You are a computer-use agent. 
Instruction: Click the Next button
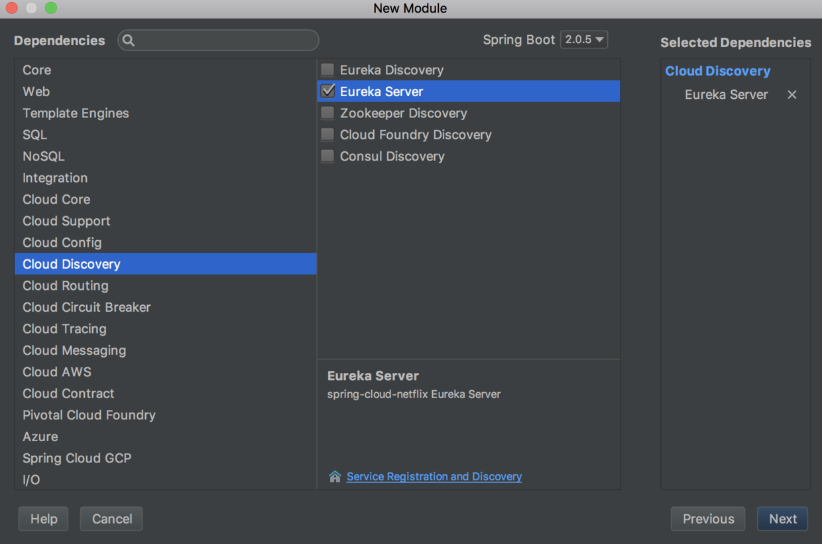coord(782,519)
